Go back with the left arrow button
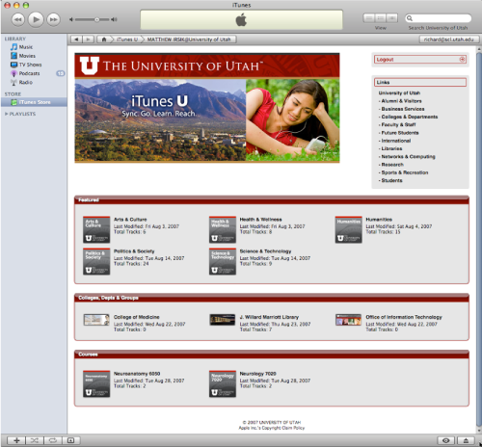Viewport: 482px width, 447px height. point(76,39)
